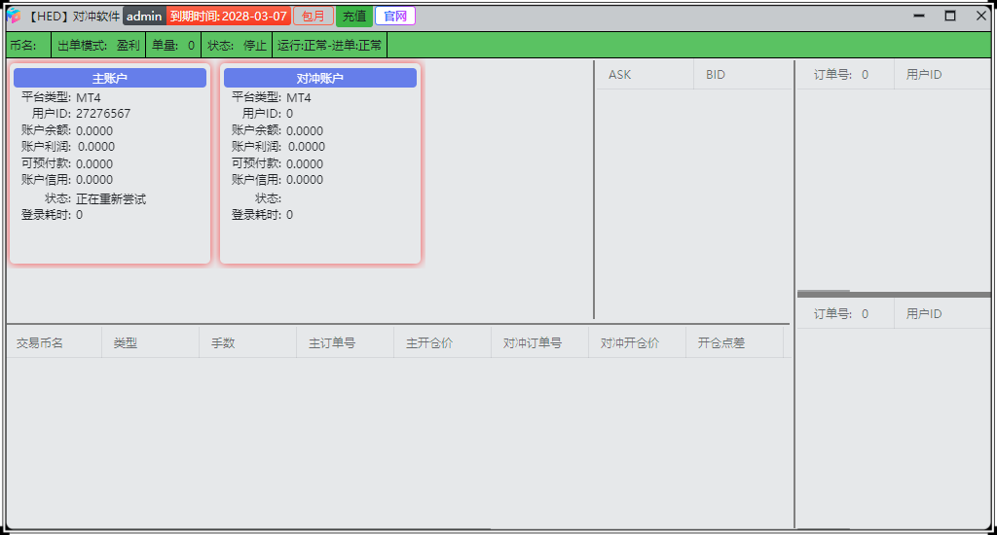Open the 官网 official website link
The height and width of the screenshot is (535, 997).
pyautogui.click(x=395, y=17)
